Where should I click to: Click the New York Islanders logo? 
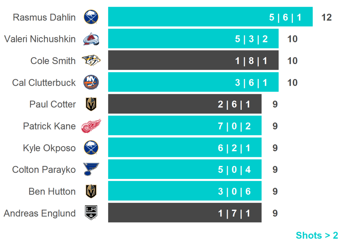[91, 82]
